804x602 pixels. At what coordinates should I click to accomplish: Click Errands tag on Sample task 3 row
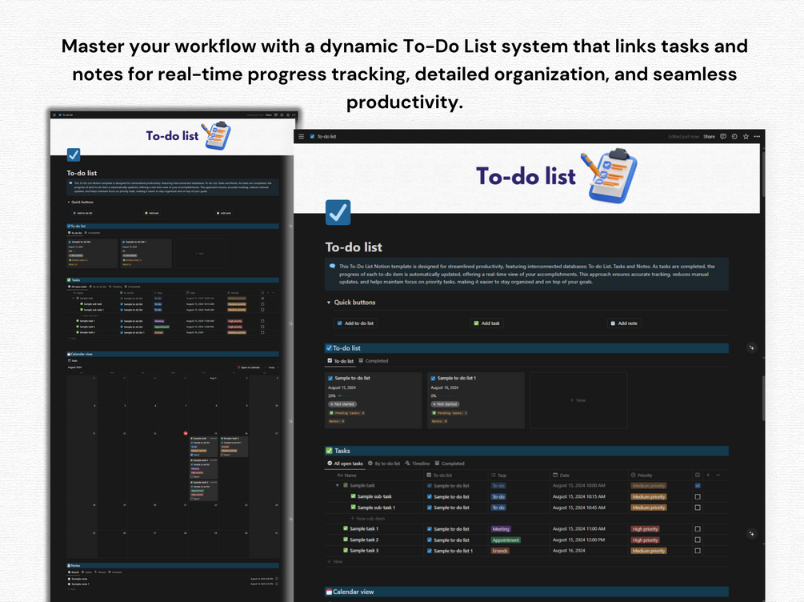500,551
